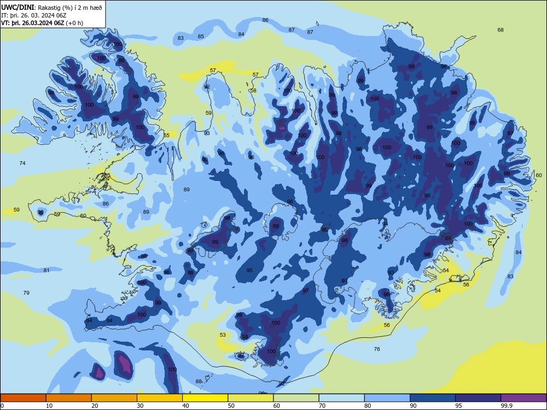This screenshot has height=410, width=547.
Task: Pick the pale green 60–70 legend swatch
Action: 296,398
